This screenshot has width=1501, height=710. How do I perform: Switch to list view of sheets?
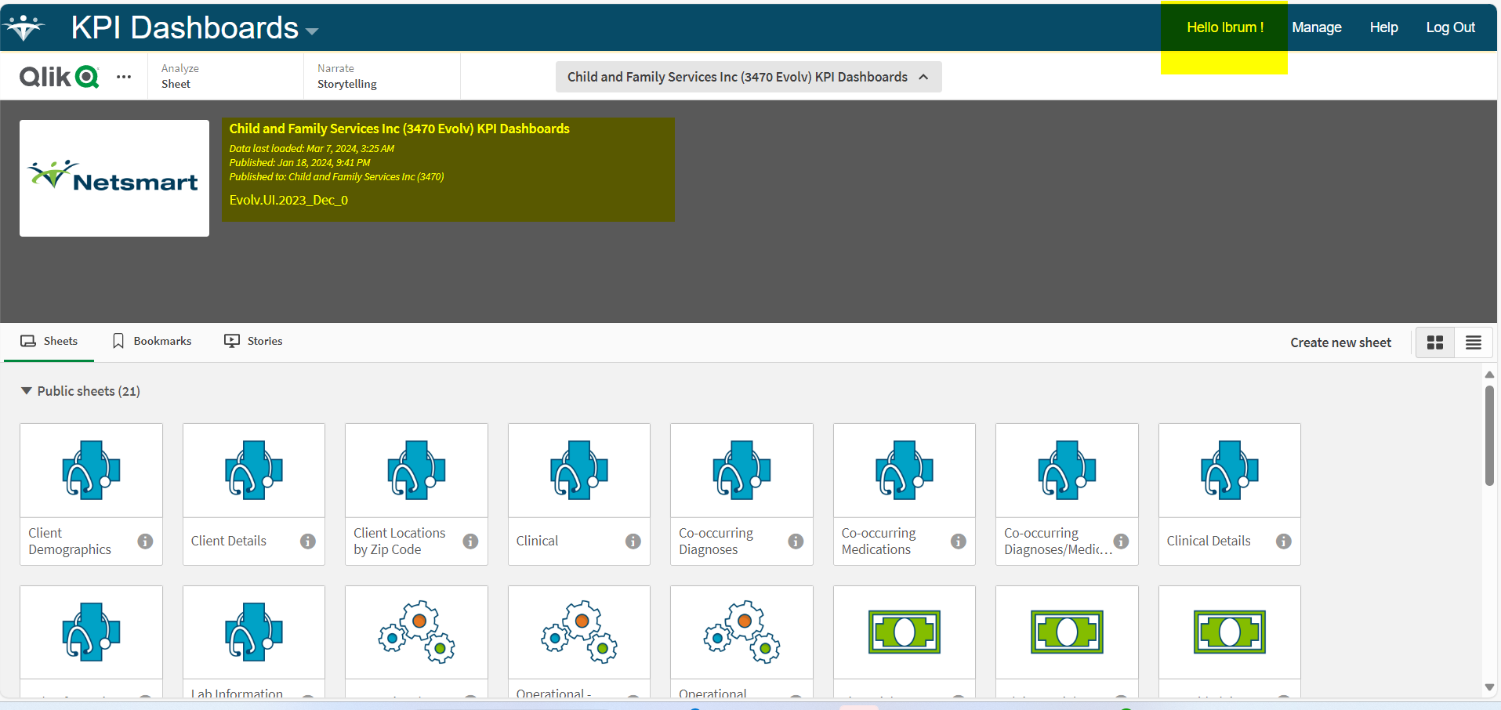pos(1474,342)
